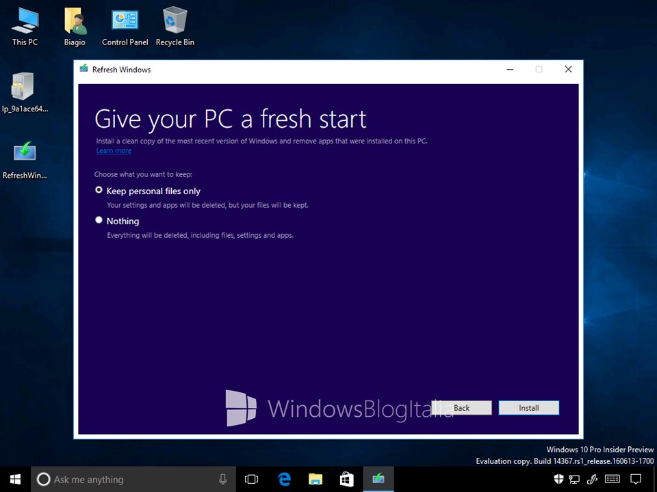657x492 pixels.
Task: Open Task View from the taskbar
Action: (x=251, y=479)
